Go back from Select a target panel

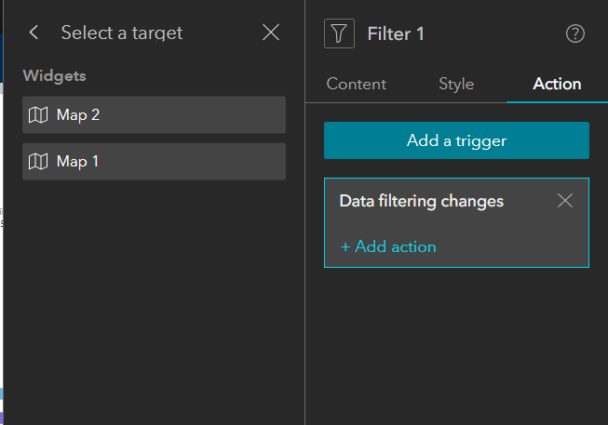coord(34,33)
